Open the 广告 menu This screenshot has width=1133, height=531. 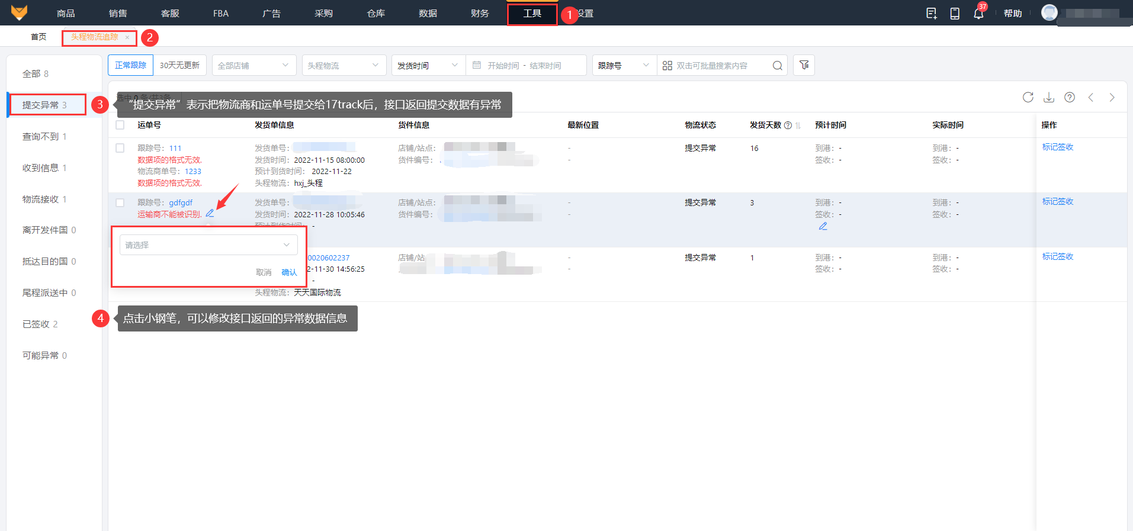point(271,13)
